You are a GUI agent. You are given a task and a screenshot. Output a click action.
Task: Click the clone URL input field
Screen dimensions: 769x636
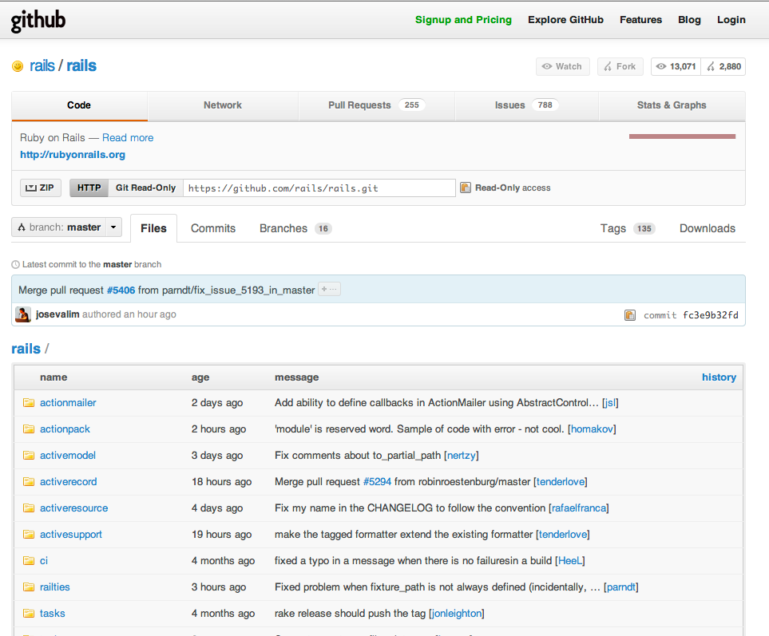(x=319, y=188)
